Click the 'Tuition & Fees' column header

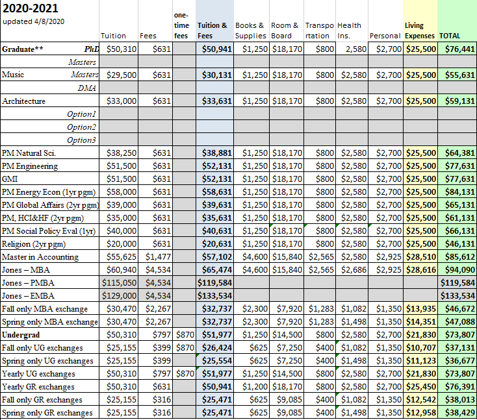click(213, 31)
